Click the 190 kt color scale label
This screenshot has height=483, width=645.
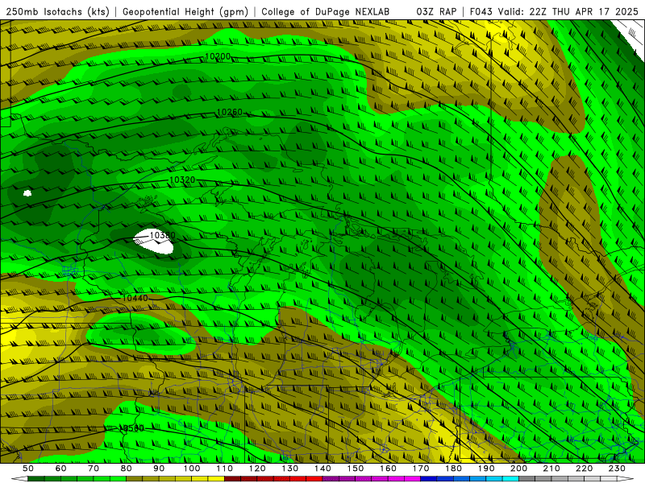tap(486, 469)
